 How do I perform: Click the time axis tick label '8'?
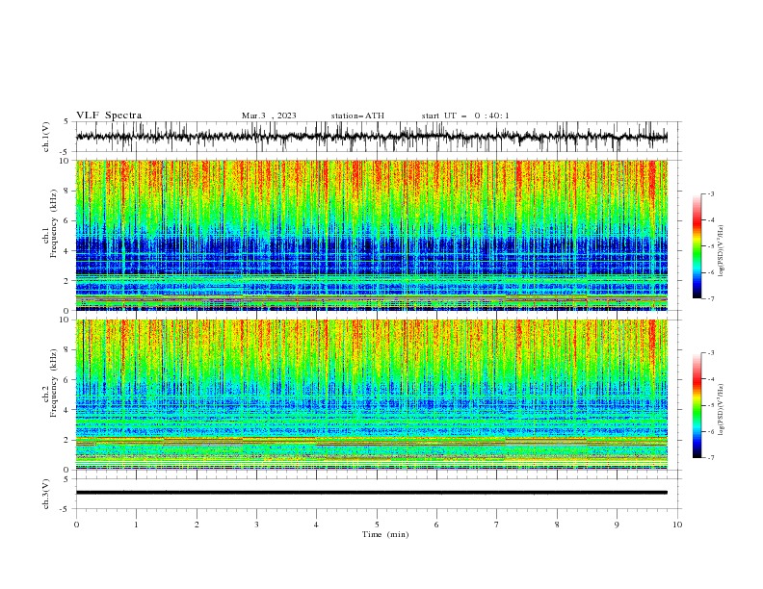557,525
